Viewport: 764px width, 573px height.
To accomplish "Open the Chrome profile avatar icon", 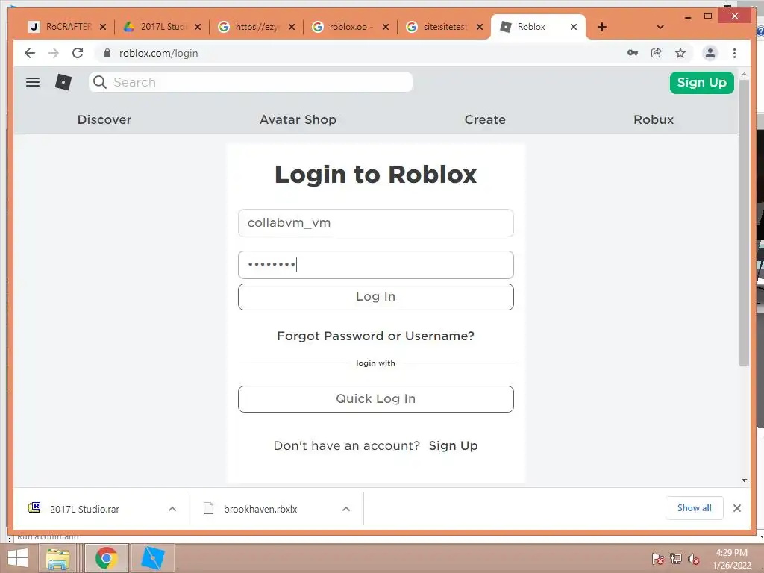I will pos(710,53).
